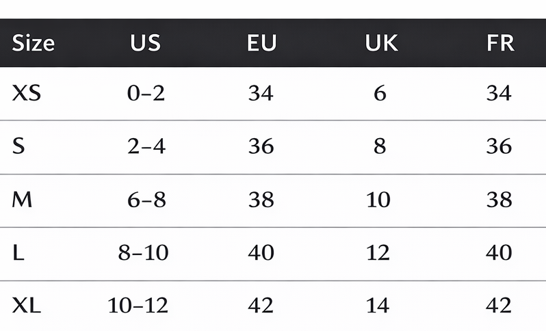Select the EU column header

261,43
